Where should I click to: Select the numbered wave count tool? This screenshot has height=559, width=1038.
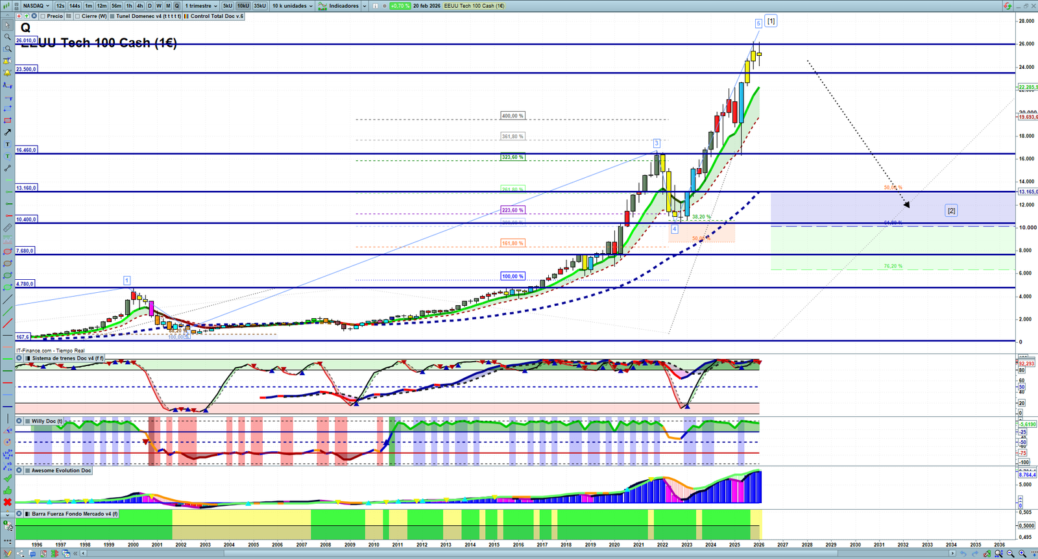click(x=7, y=454)
